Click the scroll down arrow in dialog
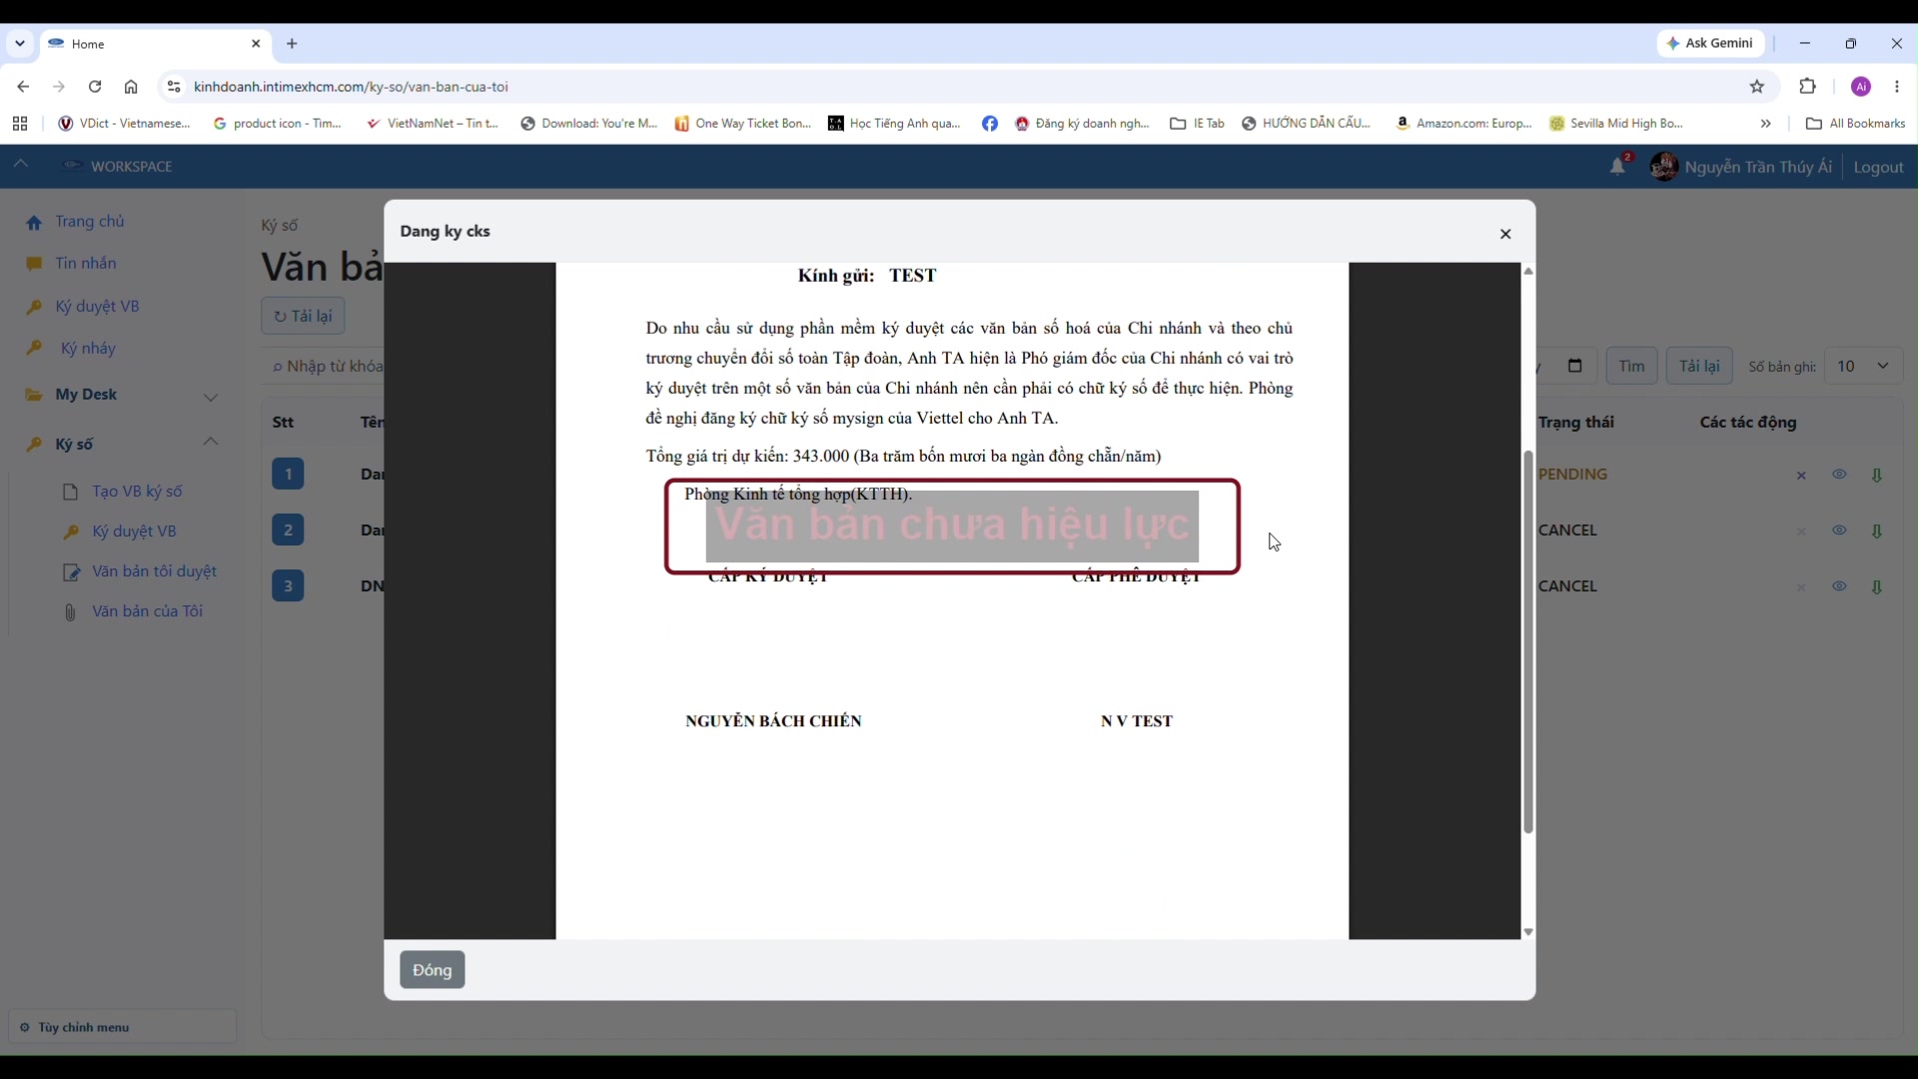This screenshot has height=1079, width=1918. [x=1528, y=932]
